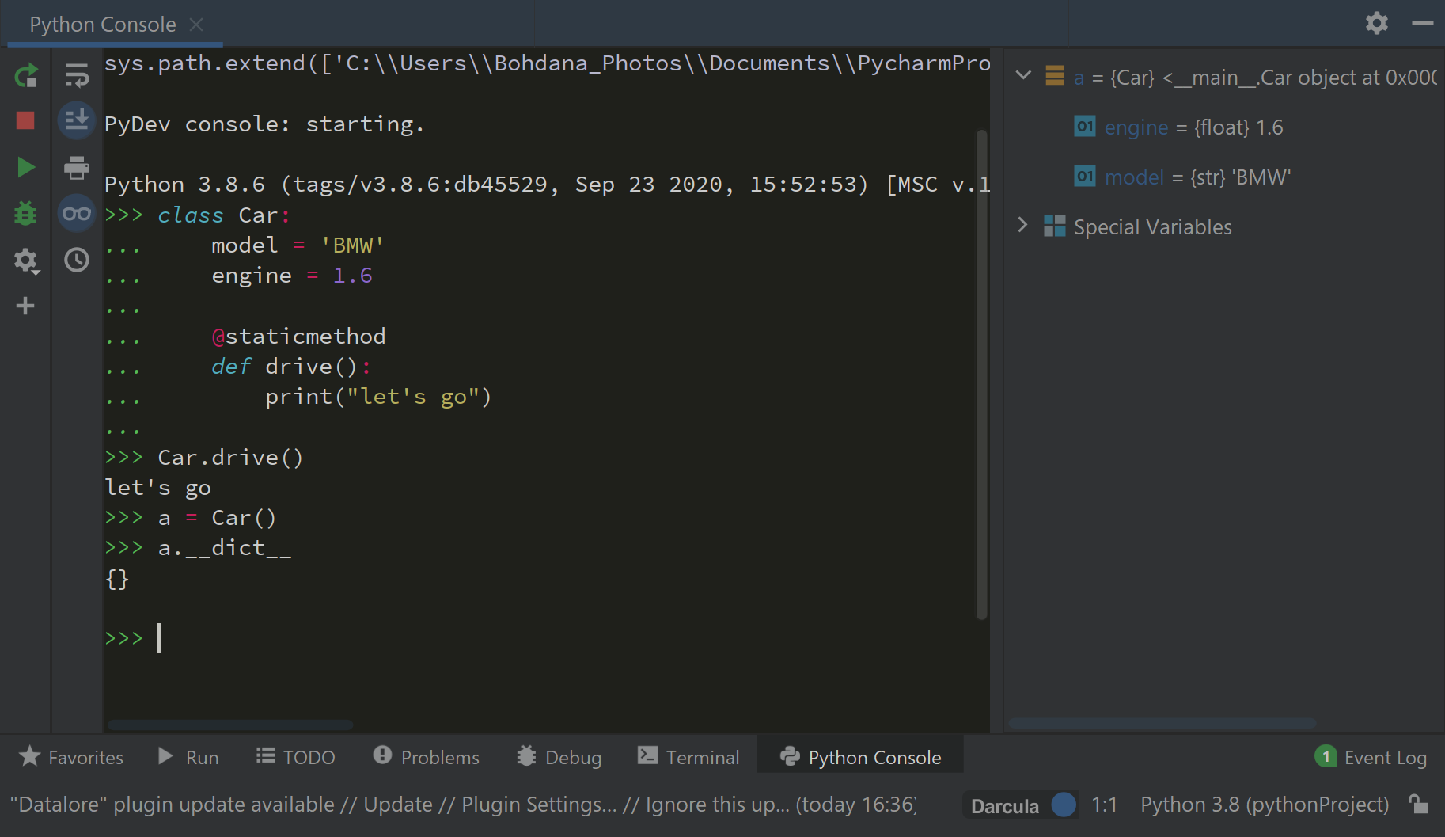Screen dimensions: 1445x837
Task: Click variables panel horizontal scrollbar
Action: pos(1162,723)
